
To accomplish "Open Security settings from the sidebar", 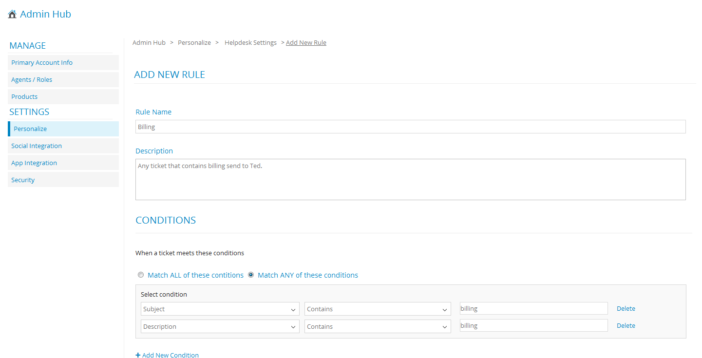I will 23,180.
